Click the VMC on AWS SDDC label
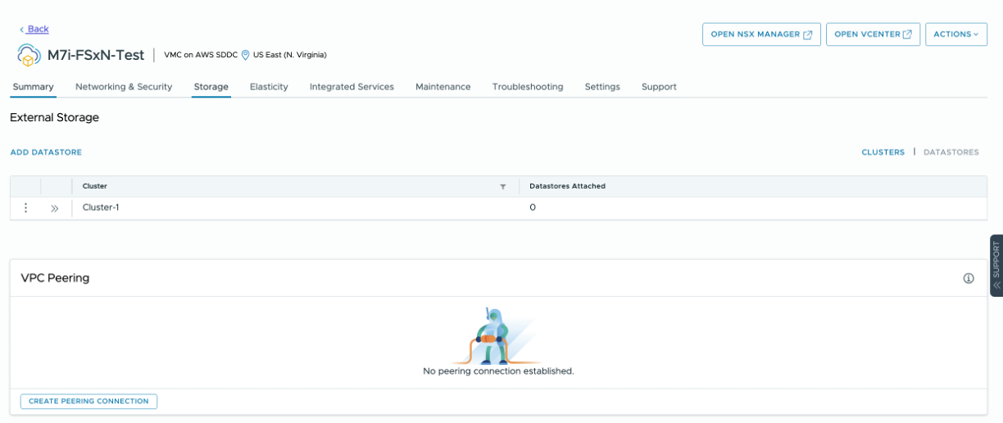Viewport: 1003px width, 423px height. pyautogui.click(x=201, y=55)
